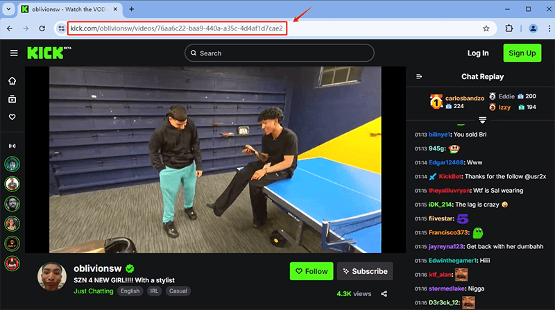Click Log In
Image resolution: width=555 pixels, height=310 pixels.
[478, 53]
